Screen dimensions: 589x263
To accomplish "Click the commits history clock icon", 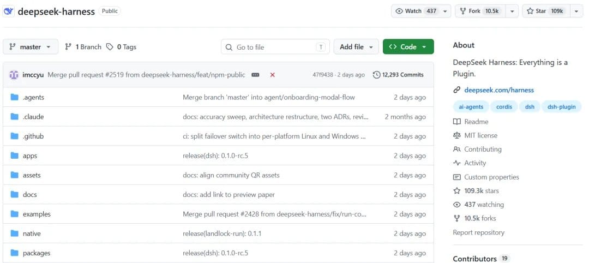I will [x=376, y=75].
